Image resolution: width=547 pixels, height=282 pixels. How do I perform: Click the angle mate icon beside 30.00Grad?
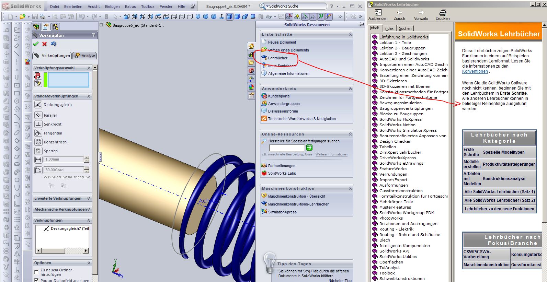(38, 170)
